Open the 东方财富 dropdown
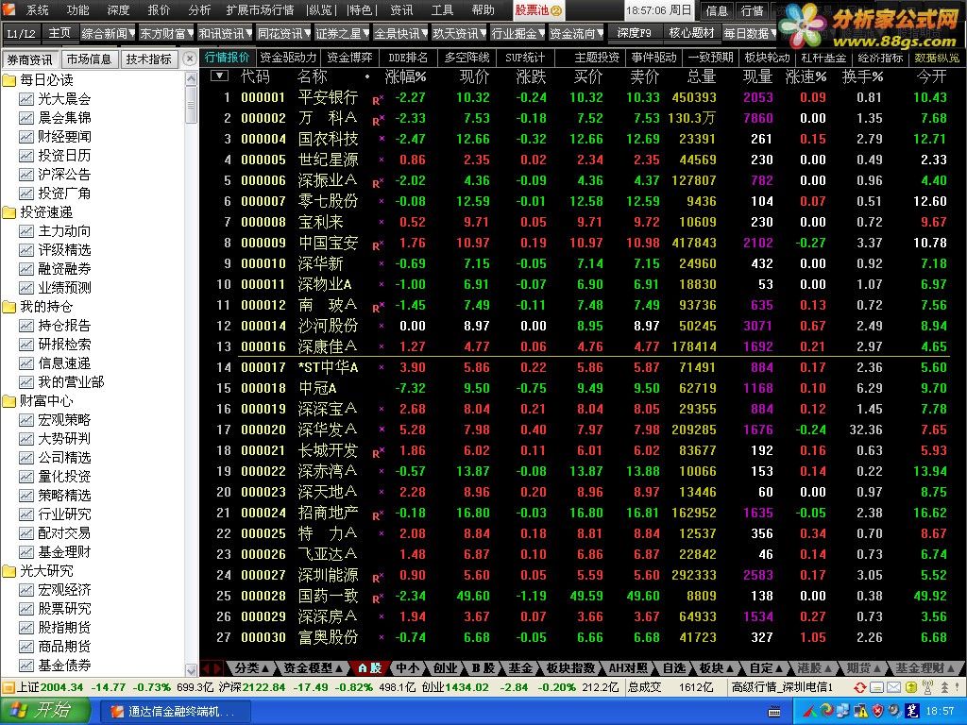The width and height of the screenshot is (967, 725). pos(166,33)
